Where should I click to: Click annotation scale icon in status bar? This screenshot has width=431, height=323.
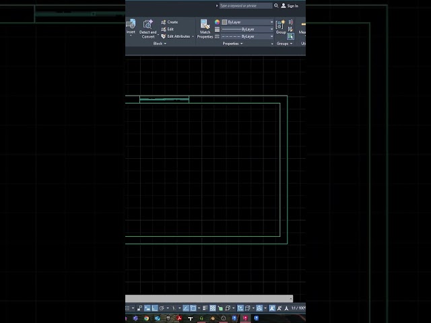pyautogui.click(x=286, y=308)
